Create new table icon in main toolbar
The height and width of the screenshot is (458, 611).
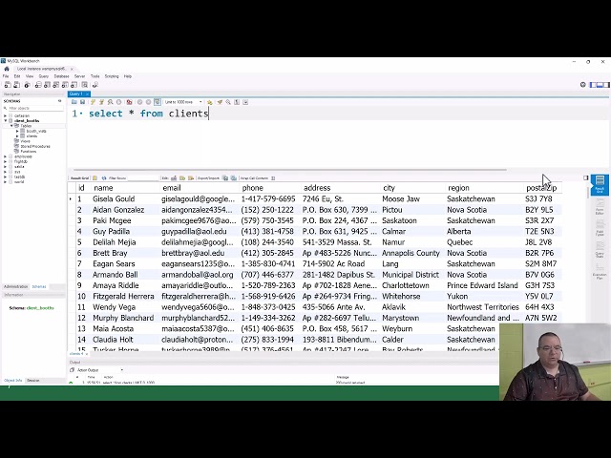point(47,85)
